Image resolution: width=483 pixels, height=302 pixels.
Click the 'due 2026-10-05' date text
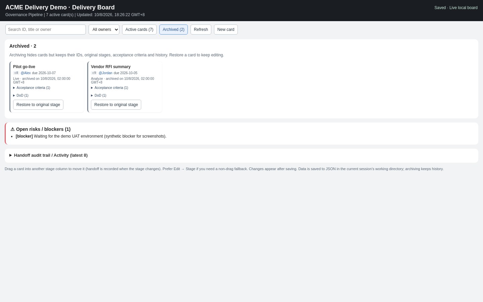[125, 73]
